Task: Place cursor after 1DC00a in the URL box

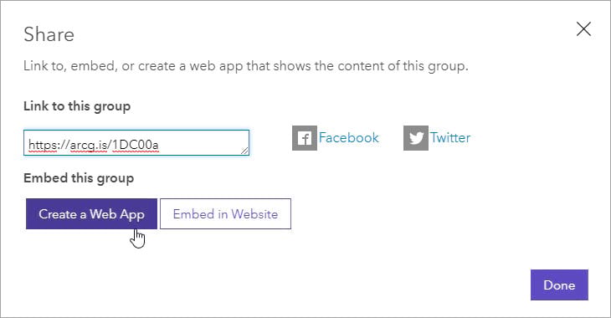Action: tap(159, 145)
